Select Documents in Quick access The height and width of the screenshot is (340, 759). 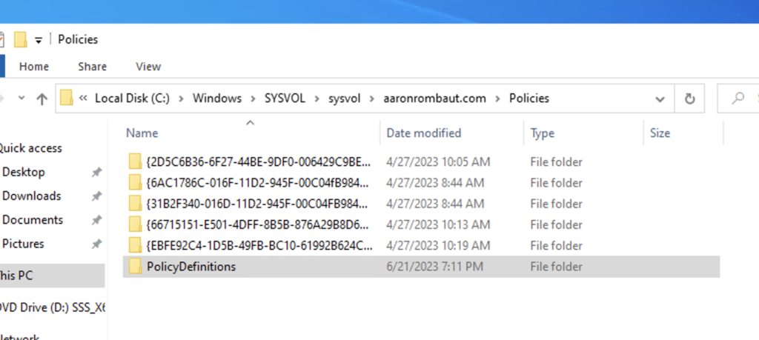tap(33, 220)
